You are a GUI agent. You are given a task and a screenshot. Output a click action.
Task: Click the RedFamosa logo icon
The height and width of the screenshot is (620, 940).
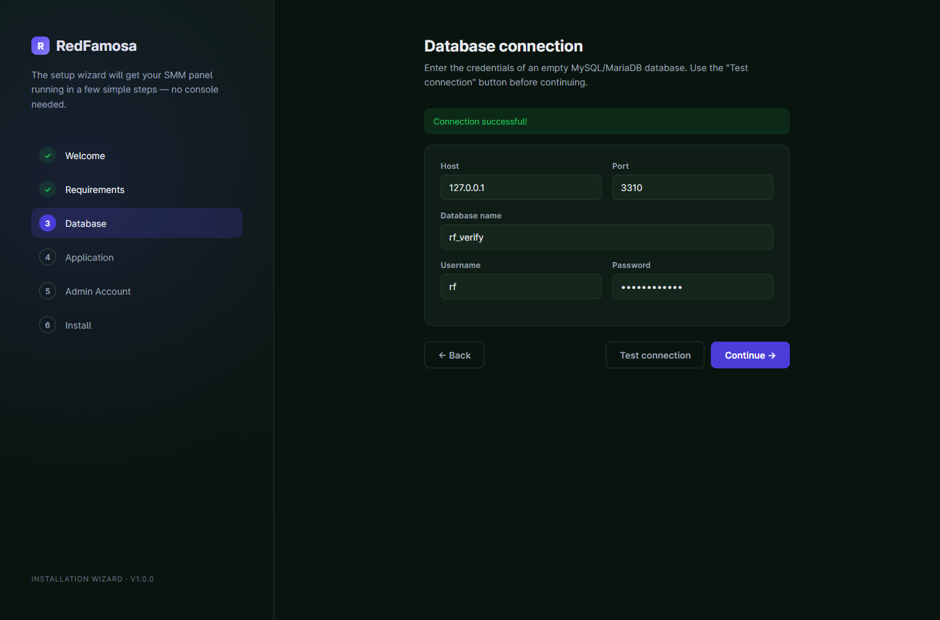click(x=40, y=46)
